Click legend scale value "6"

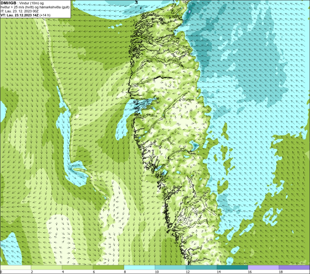pyautogui.click(x=94, y=272)
